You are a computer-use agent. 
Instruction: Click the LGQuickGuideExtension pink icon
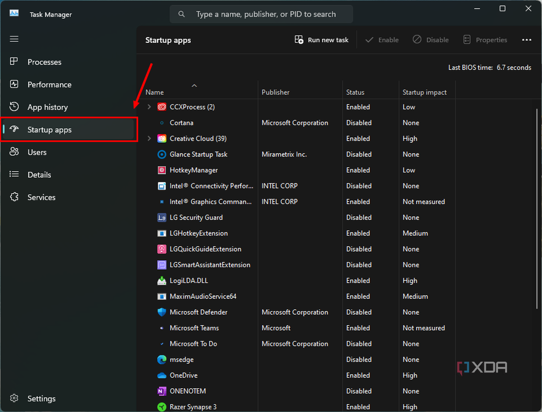pyautogui.click(x=162, y=249)
